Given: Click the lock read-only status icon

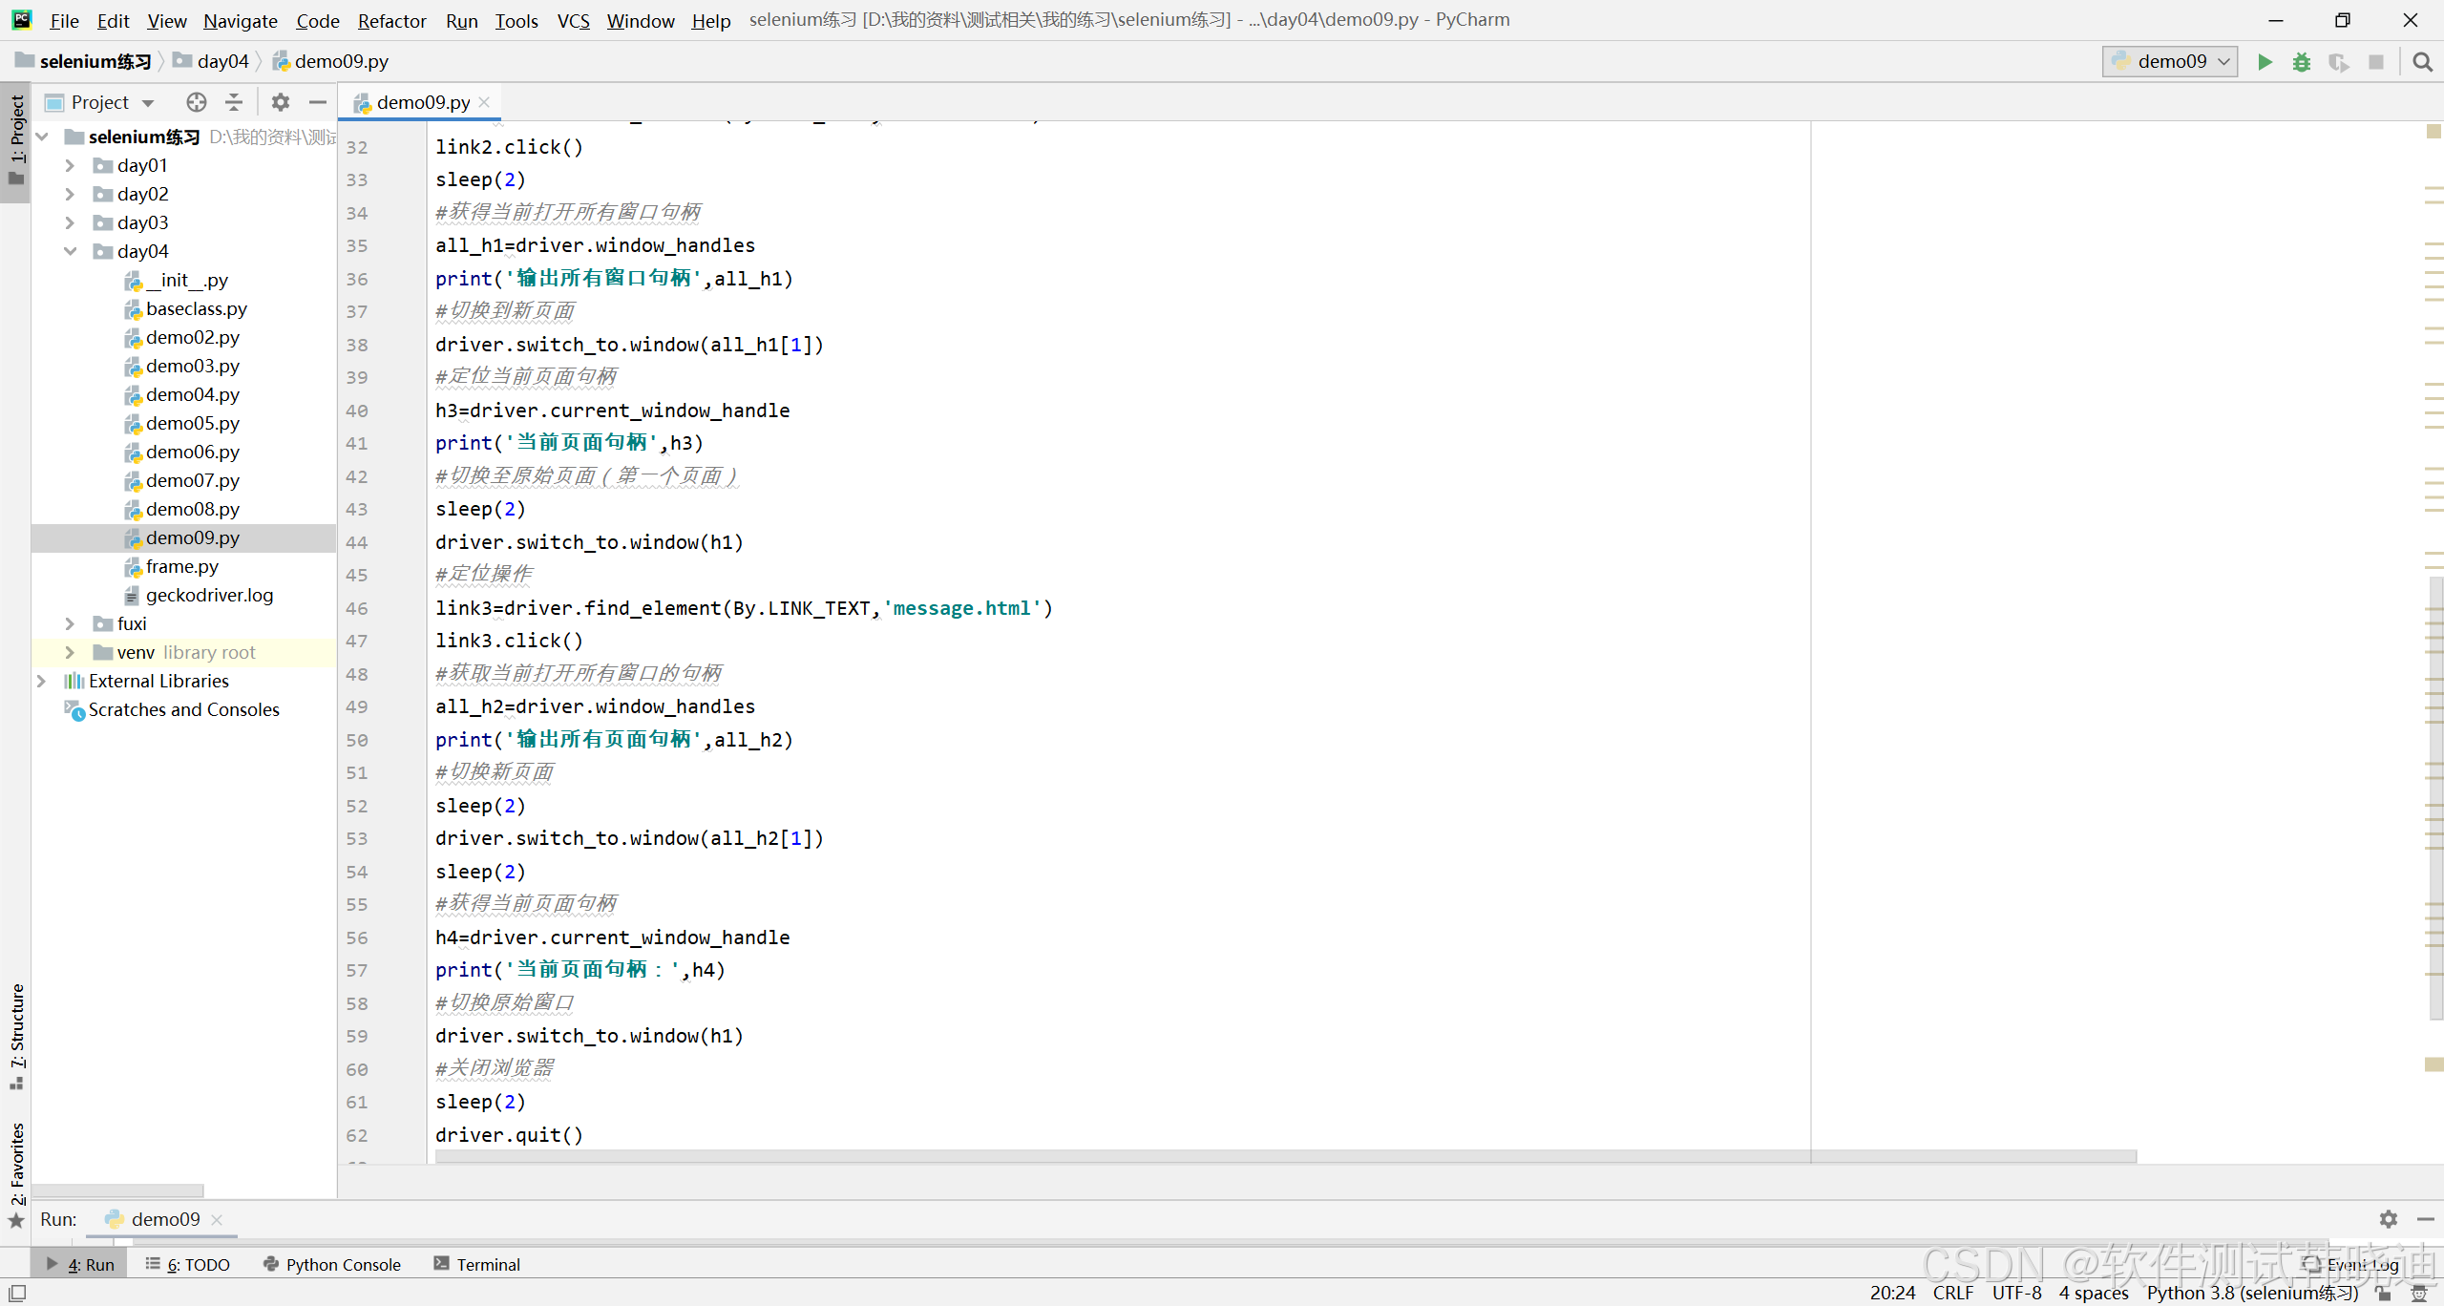Looking at the screenshot, I should 2384,1293.
